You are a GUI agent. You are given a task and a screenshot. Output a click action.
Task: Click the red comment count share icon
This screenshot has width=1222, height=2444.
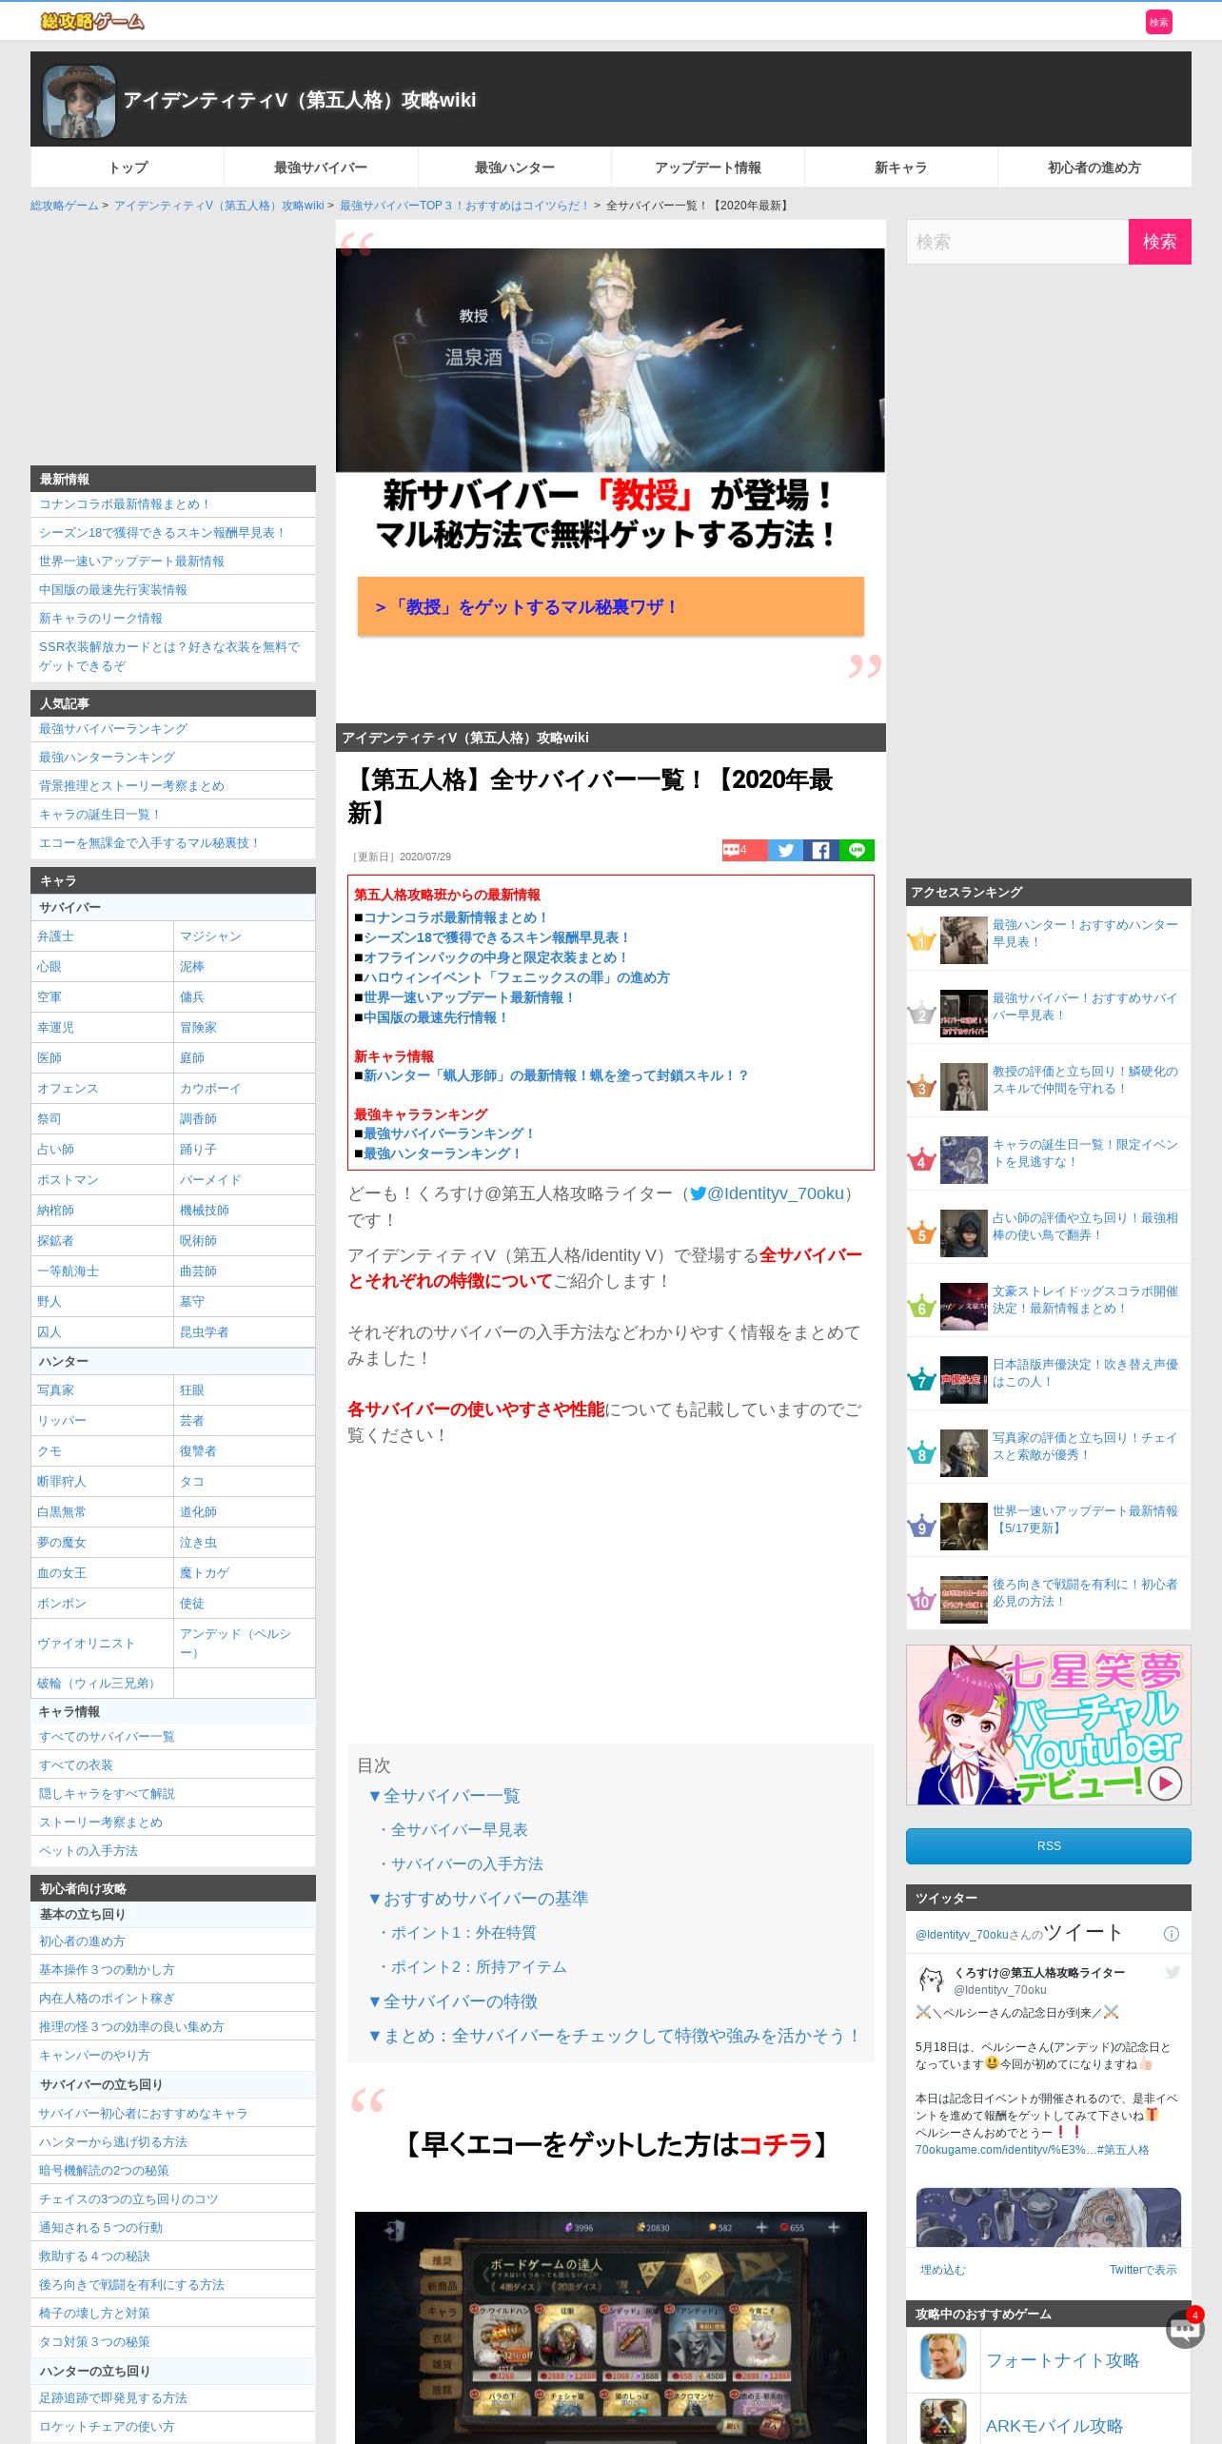coord(744,850)
